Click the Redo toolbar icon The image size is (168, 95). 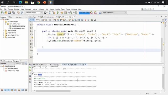point(22,13)
